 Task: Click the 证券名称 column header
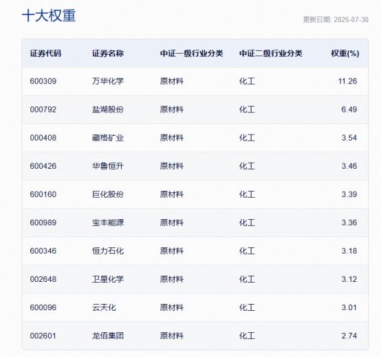(x=108, y=53)
